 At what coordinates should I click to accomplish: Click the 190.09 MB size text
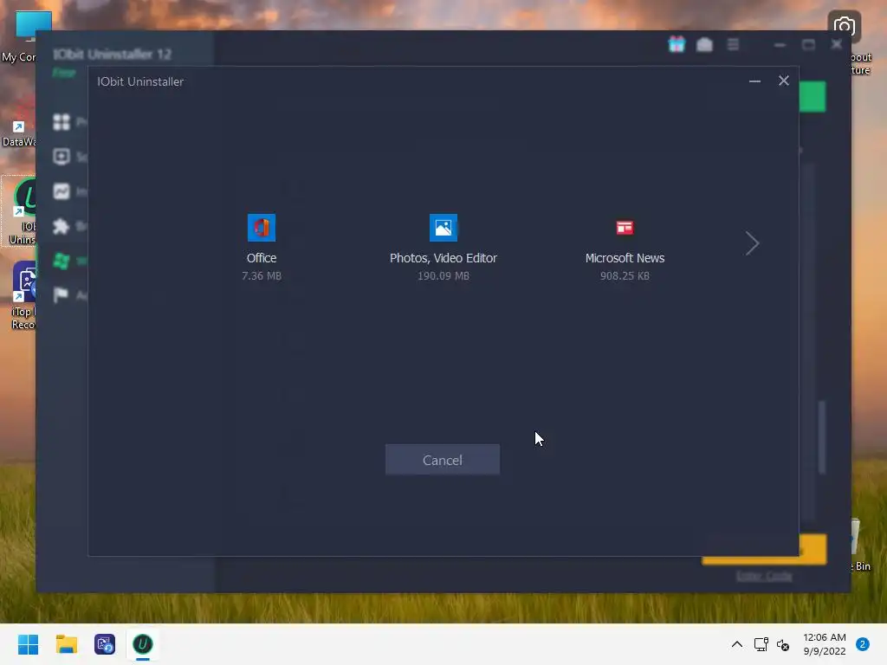(443, 276)
